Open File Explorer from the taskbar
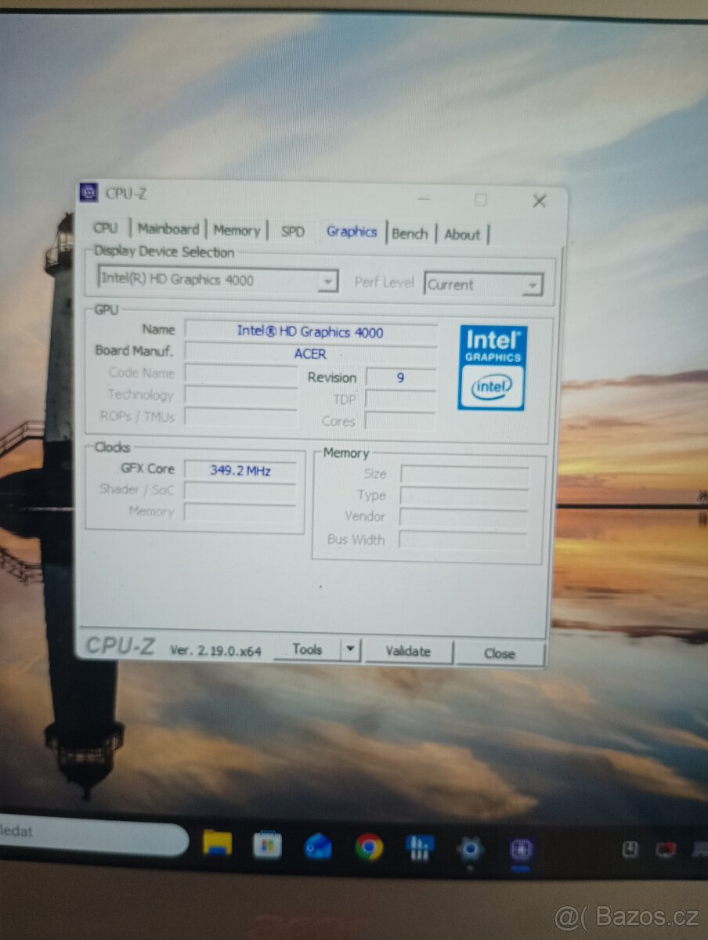708x940 pixels. (217, 844)
